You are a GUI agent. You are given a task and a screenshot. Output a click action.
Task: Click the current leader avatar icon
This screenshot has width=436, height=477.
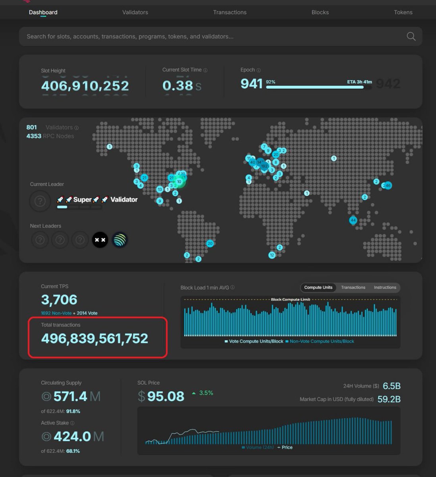click(x=40, y=201)
